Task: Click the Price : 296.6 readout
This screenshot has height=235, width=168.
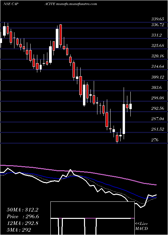Action: pyautogui.click(x=23, y=217)
